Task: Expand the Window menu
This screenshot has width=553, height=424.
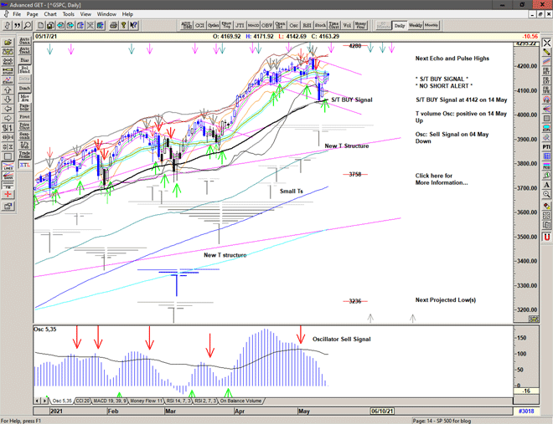Action: [x=106, y=14]
